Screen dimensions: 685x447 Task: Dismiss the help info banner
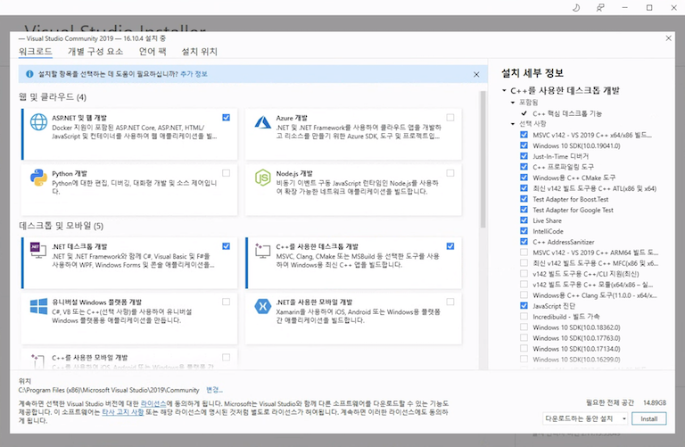coord(476,75)
